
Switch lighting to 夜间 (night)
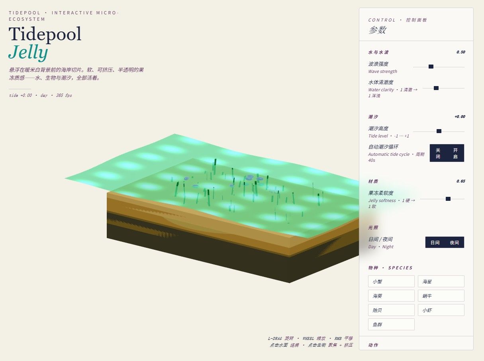[455, 242]
